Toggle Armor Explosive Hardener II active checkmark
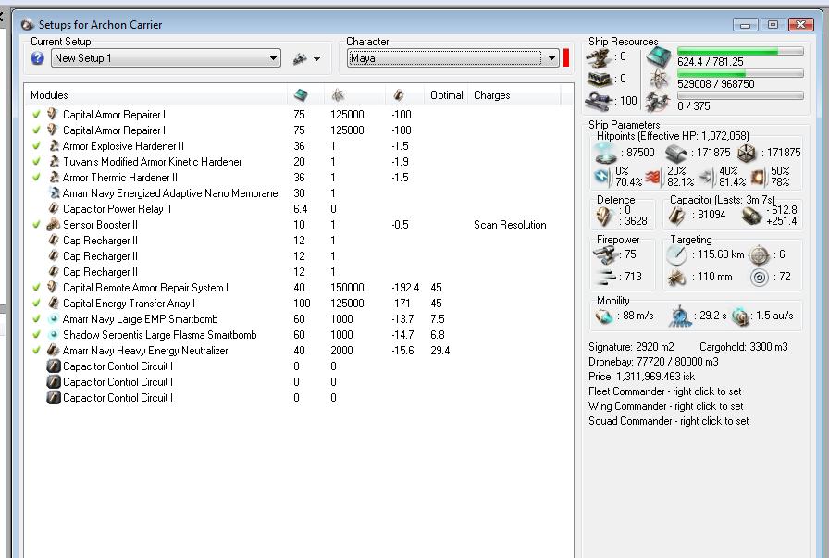 [x=36, y=146]
